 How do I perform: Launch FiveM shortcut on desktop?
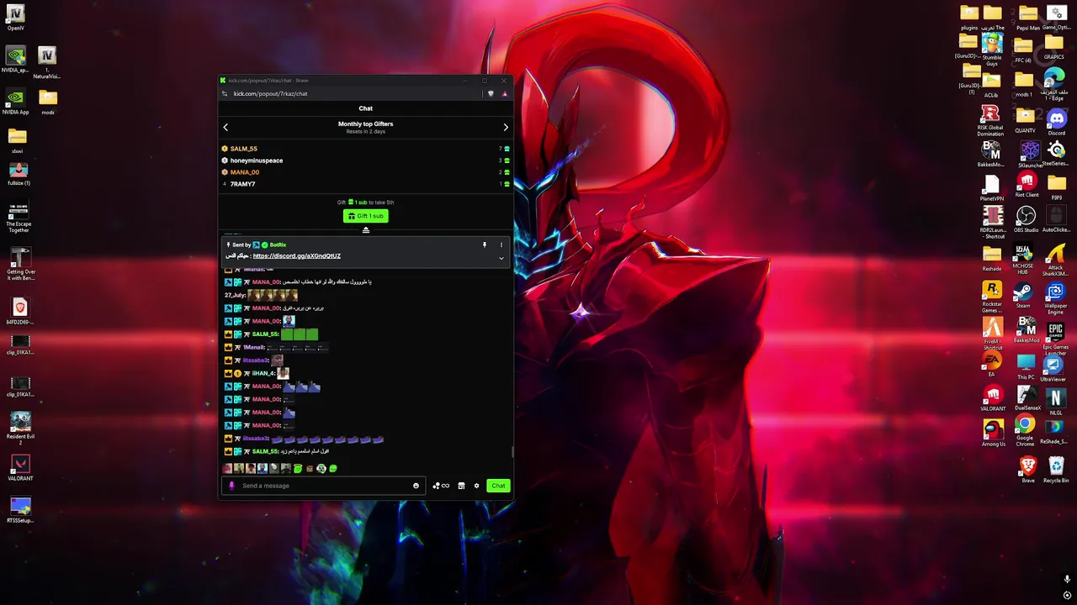click(993, 334)
